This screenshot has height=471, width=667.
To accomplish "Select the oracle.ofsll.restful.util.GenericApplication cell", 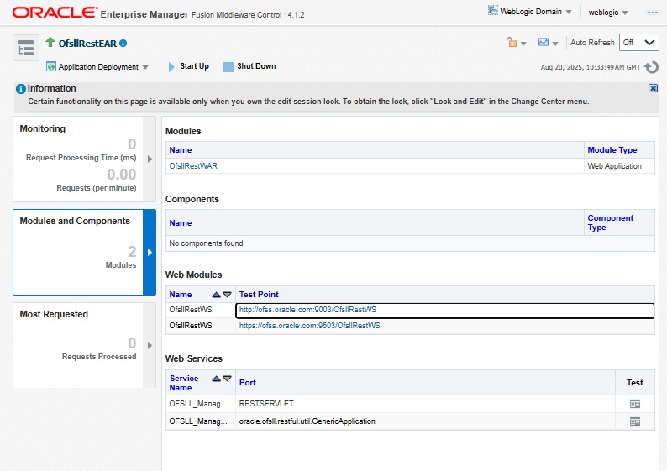I will pos(425,421).
